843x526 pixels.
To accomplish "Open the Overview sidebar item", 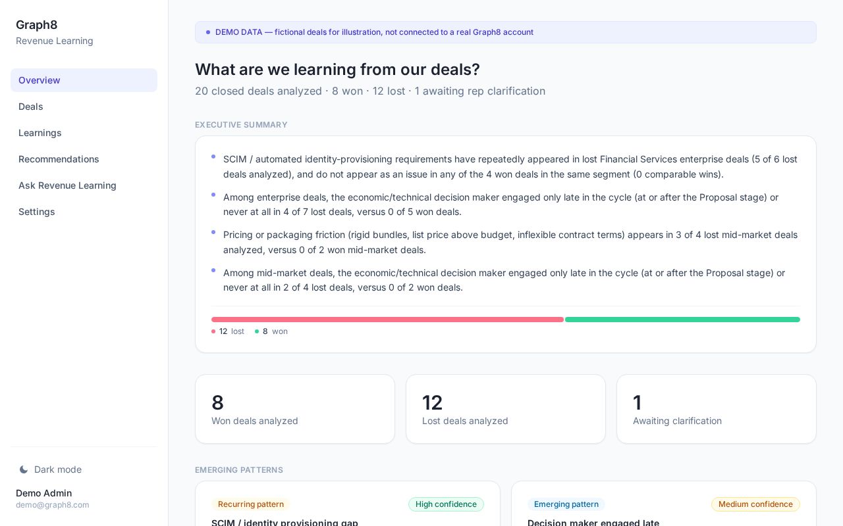I will [x=84, y=80].
